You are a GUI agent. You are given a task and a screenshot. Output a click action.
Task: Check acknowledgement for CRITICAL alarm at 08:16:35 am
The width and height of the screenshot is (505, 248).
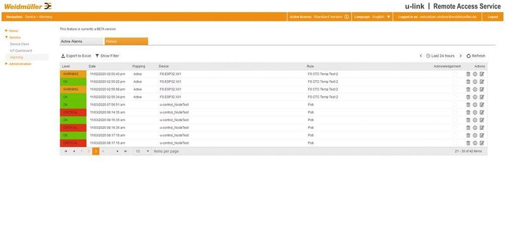[454, 127]
